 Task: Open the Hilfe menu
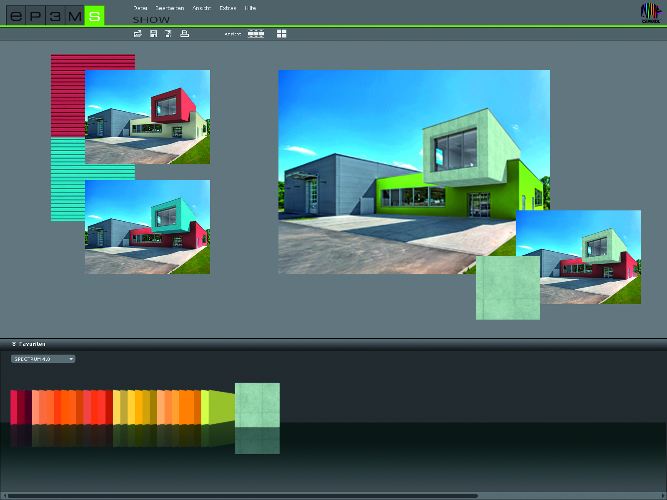click(x=250, y=8)
